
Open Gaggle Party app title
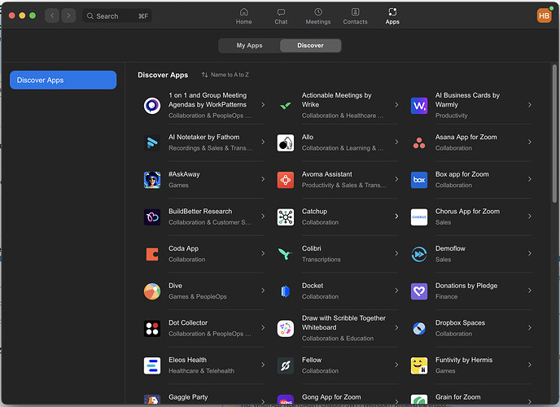tap(188, 397)
